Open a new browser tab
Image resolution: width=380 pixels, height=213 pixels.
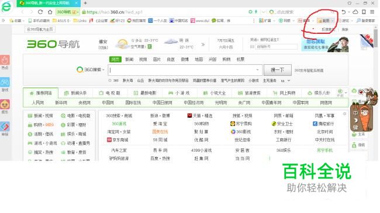85,3
